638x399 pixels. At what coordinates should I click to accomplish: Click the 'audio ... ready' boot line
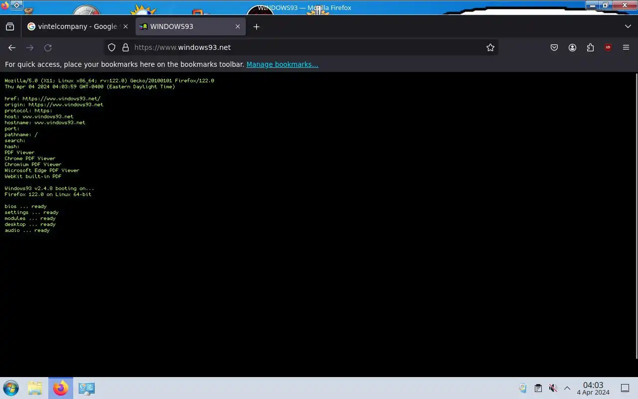27,230
